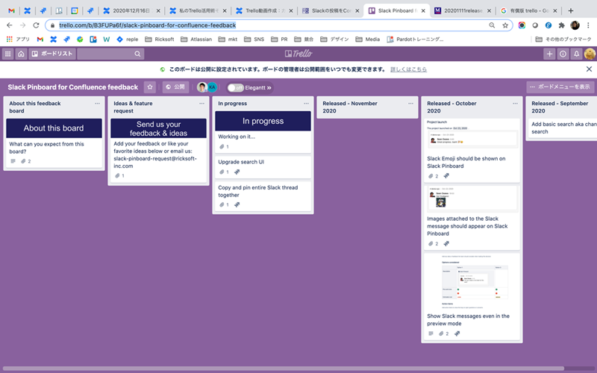The image size is (597, 373).
Task: Click the browser back arrow
Action: 10,25
